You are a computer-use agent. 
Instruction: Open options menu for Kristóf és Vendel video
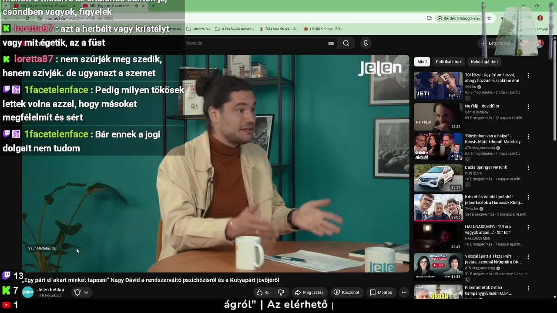point(528,197)
